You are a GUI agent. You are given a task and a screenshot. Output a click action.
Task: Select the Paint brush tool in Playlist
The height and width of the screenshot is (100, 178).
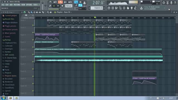pyautogui.click(x=31, y=12)
